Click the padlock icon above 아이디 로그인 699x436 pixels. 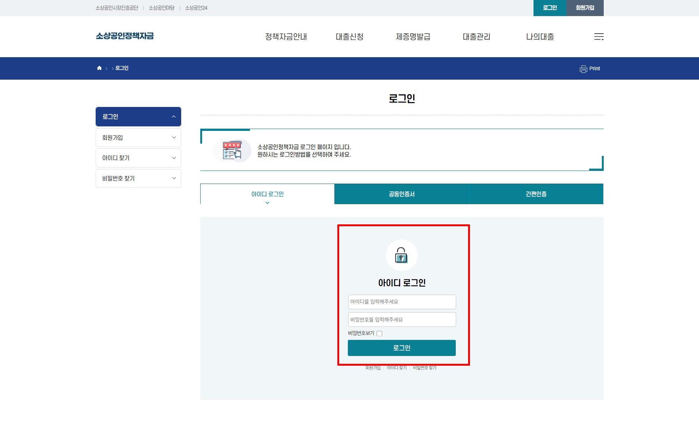point(401,255)
